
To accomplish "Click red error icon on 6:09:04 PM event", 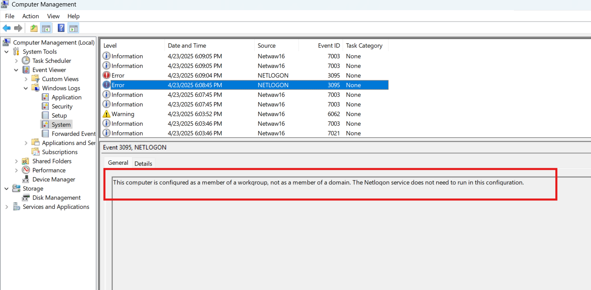I will tap(106, 75).
